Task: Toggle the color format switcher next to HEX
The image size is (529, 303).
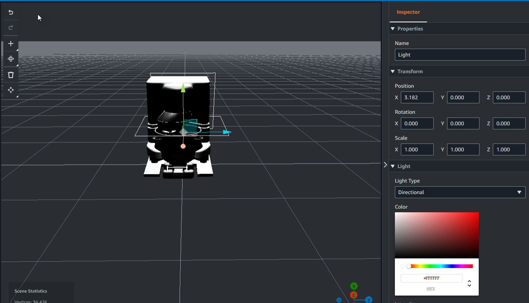Action: [x=469, y=283]
